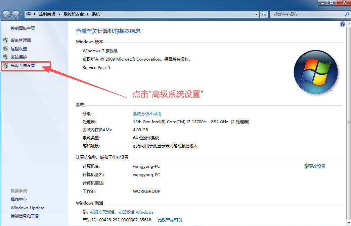The width and height of the screenshot is (351, 226).
Task: Open 更改产品密钥
Action: (x=170, y=220)
